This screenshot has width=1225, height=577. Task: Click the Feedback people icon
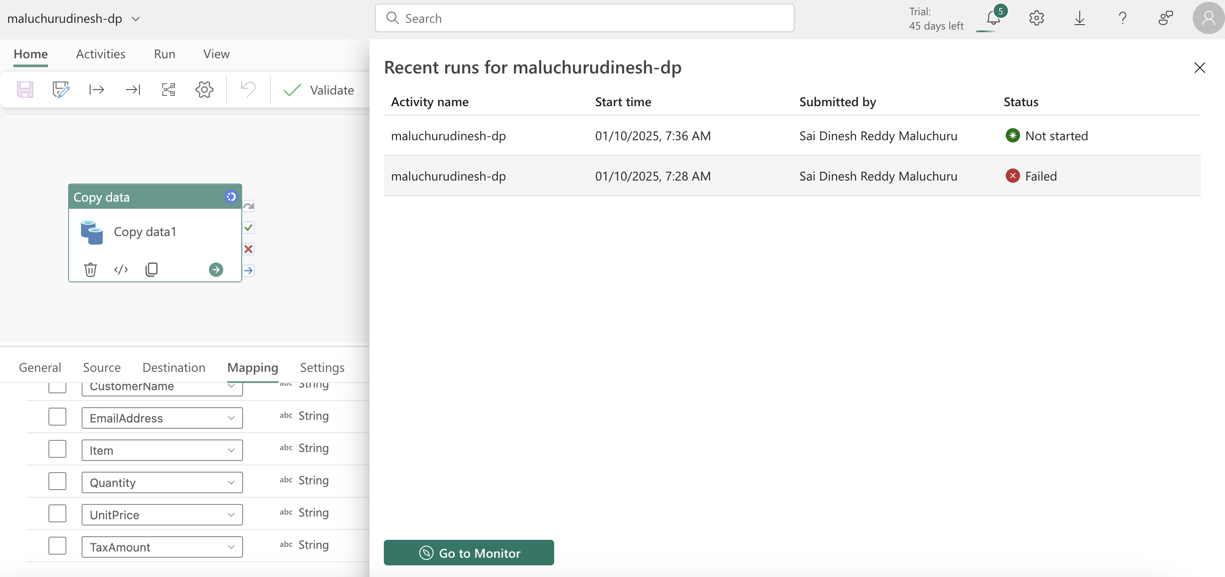1165,18
